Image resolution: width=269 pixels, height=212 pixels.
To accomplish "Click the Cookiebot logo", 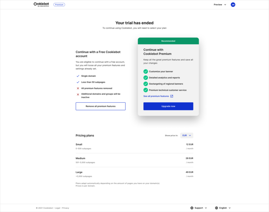I will click(x=41, y=4).
